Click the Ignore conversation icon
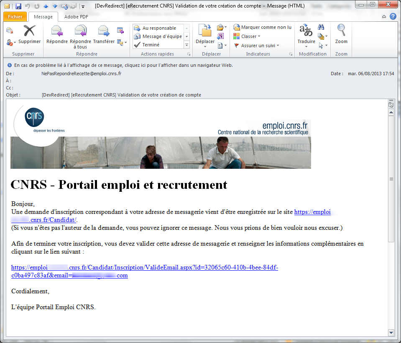 coord(10,30)
